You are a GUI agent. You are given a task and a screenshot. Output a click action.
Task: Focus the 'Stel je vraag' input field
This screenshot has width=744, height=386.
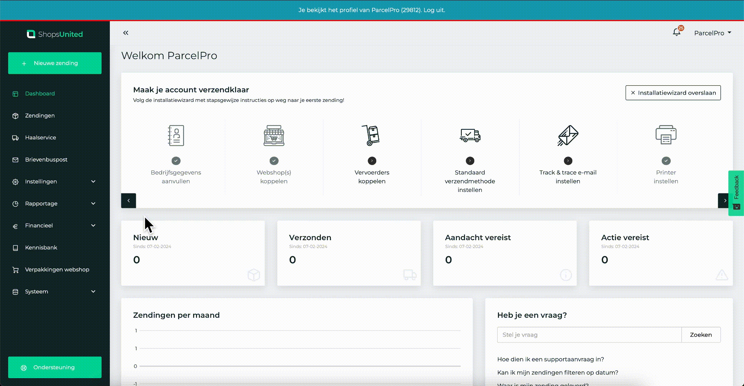pos(589,335)
